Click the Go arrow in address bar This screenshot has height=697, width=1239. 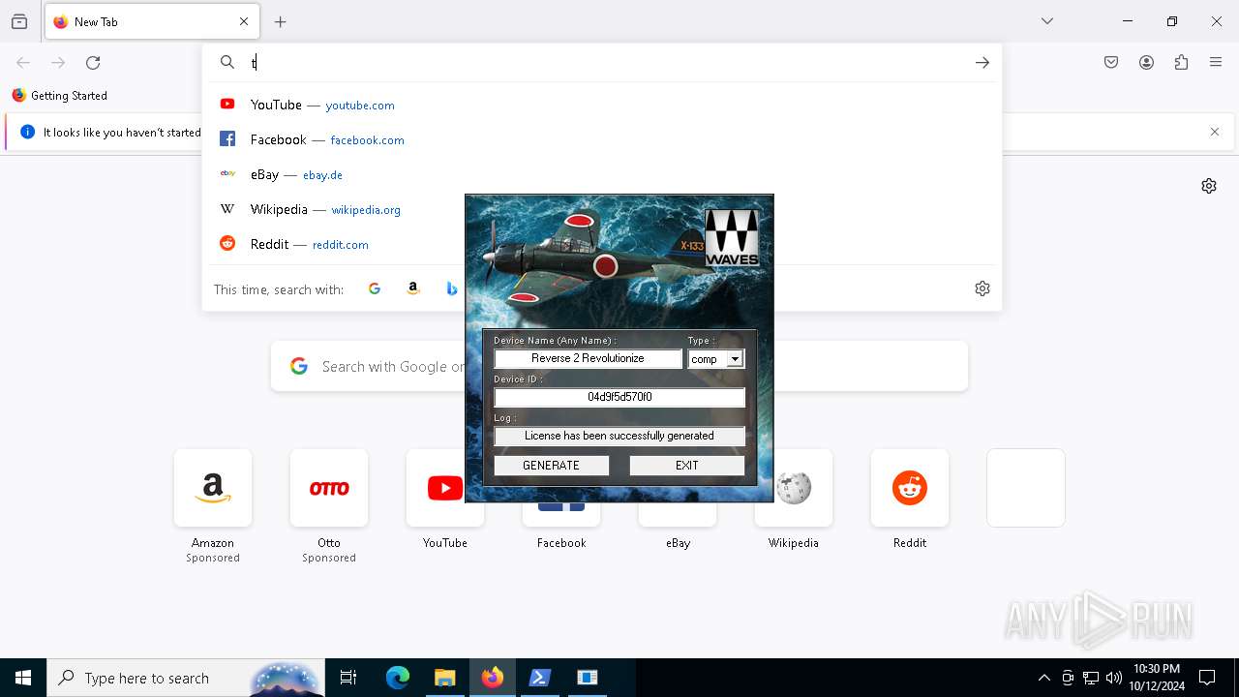tap(982, 63)
